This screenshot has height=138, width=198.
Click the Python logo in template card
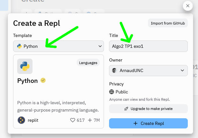25,66
